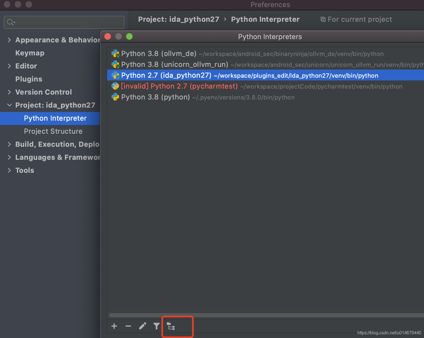Select invalid Python 2.7 (pycharmtest) interpreter
Screen dimensions: 424x338
(266, 86)
